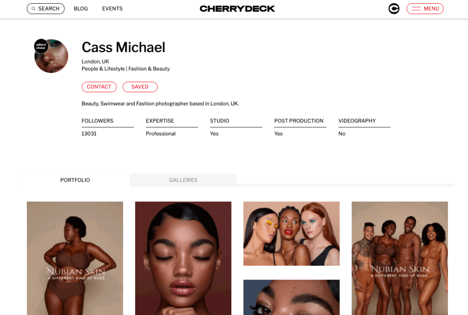Click the hamburger lines icon in Menu
The height and width of the screenshot is (315, 468).
416,9
